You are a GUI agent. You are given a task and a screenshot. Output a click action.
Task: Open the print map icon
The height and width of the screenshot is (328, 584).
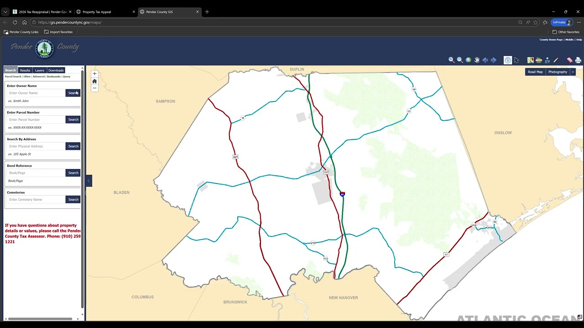tap(578, 60)
